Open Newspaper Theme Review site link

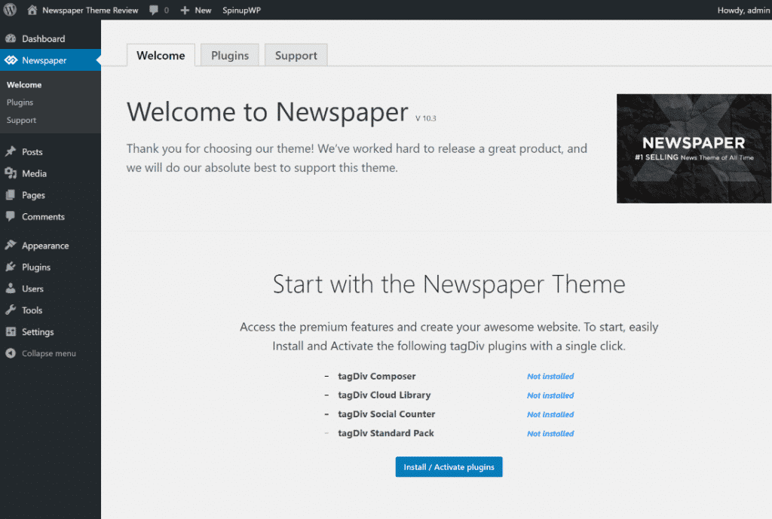click(x=90, y=11)
